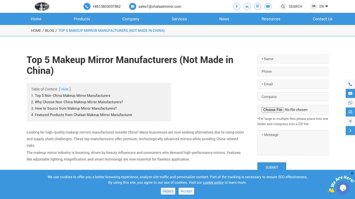Hide the Table of Content
This screenshot has height=199, width=355.
pyautogui.click(x=65, y=89)
